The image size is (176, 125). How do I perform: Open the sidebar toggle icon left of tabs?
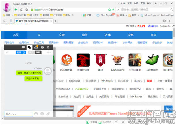click(5, 21)
